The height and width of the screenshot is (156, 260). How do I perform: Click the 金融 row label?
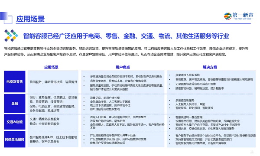(x=15, y=104)
